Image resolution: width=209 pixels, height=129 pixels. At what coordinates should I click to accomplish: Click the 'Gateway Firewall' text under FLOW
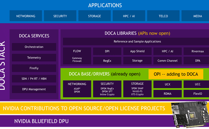(77, 59)
